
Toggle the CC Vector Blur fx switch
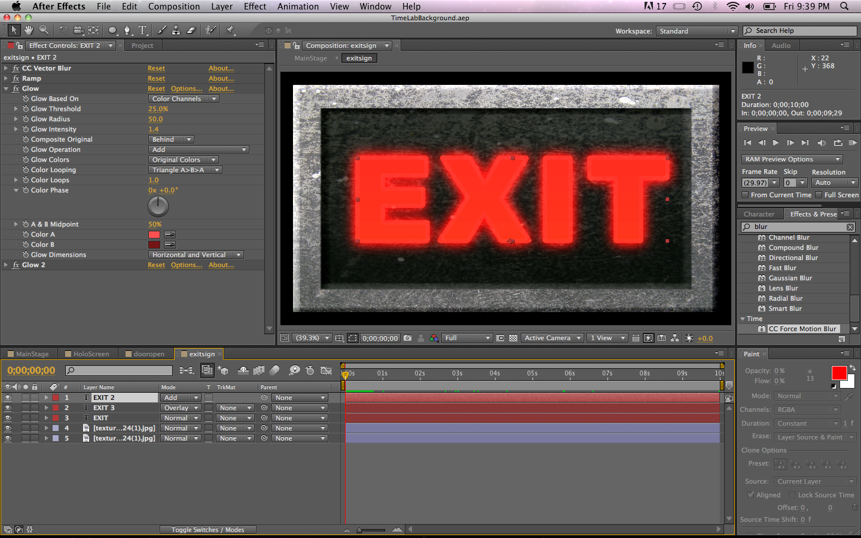(x=16, y=68)
